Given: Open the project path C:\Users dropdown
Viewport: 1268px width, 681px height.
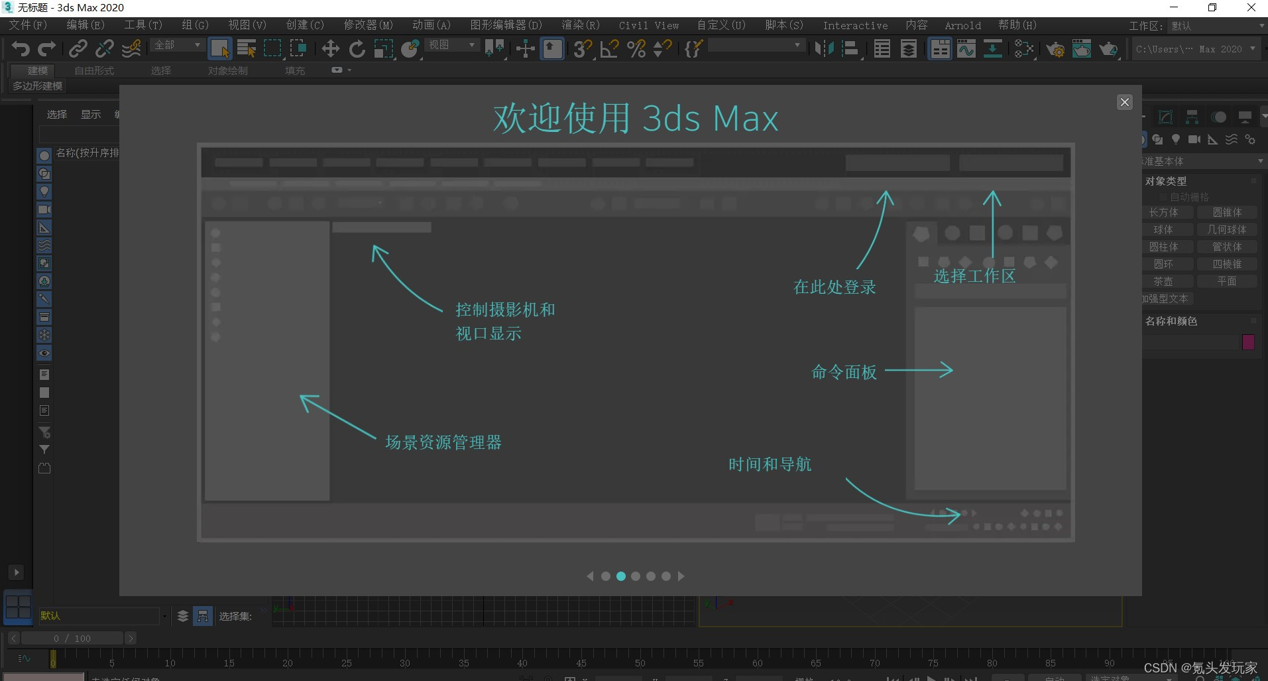Looking at the screenshot, I should [1195, 48].
